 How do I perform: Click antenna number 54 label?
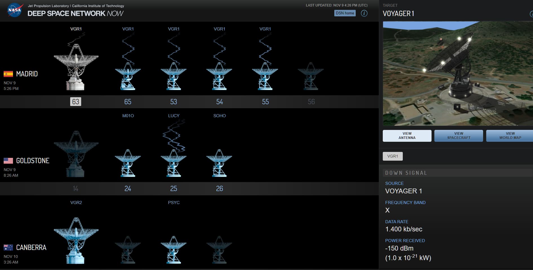pyautogui.click(x=219, y=102)
